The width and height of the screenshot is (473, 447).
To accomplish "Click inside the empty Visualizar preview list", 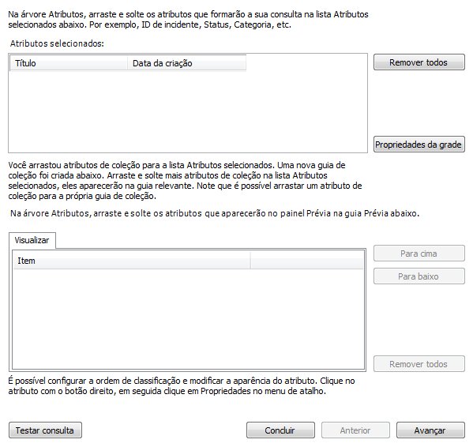I will point(188,319).
